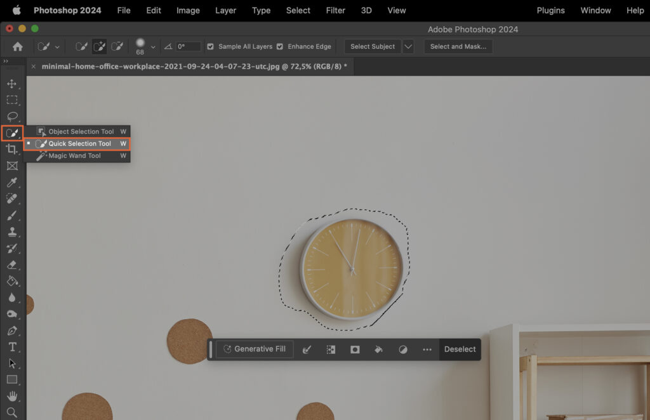Open the tool preset picker dropdown
The width and height of the screenshot is (650, 420).
(x=56, y=46)
